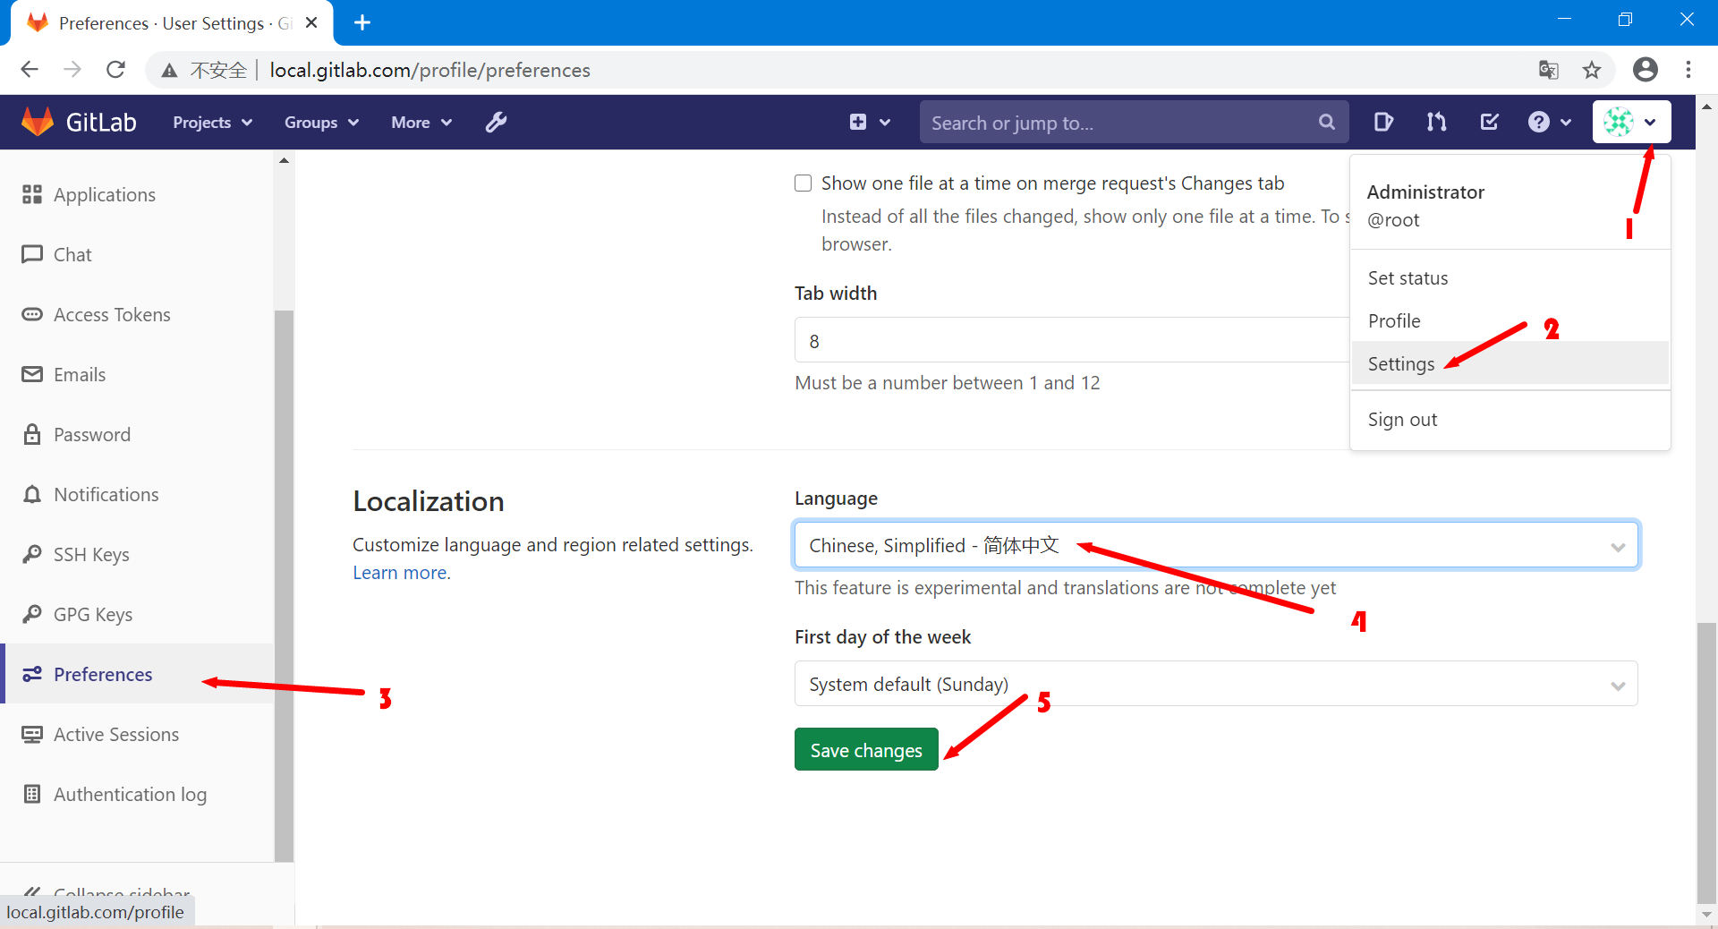This screenshot has width=1718, height=929.
Task: Open the To-Do list icon
Action: click(x=1490, y=122)
